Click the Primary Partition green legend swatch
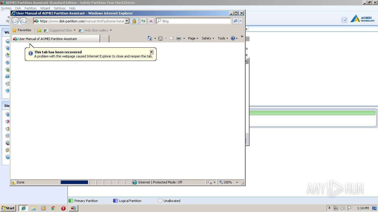This screenshot has width=378, height=212. pos(71,201)
